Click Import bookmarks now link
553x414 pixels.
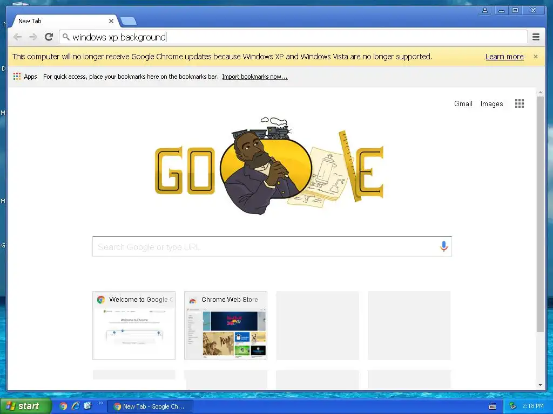pos(255,77)
